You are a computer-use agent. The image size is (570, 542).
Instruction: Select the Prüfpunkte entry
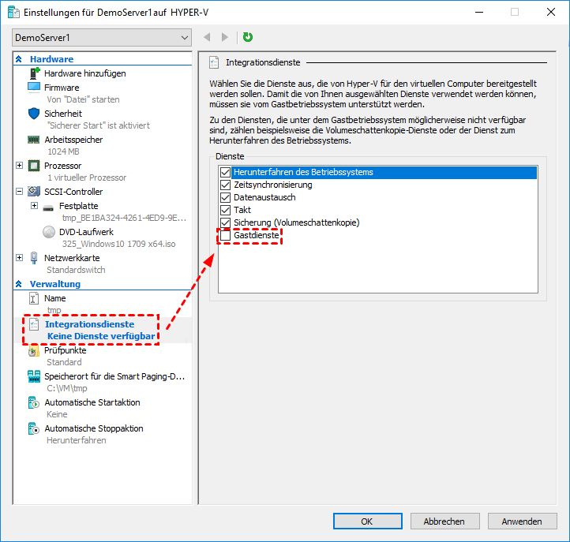click(65, 350)
